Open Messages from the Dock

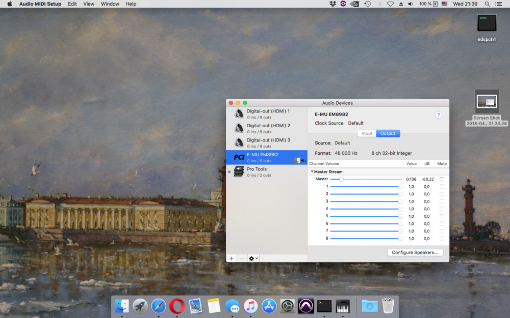pyautogui.click(x=232, y=306)
